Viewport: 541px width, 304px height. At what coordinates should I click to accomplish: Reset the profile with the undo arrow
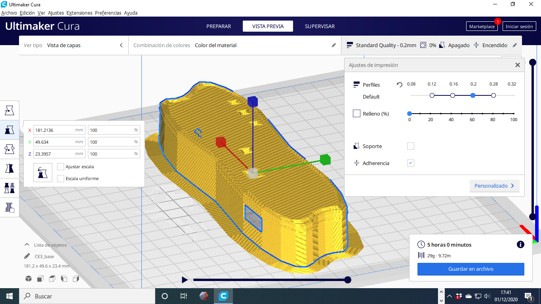coord(400,85)
